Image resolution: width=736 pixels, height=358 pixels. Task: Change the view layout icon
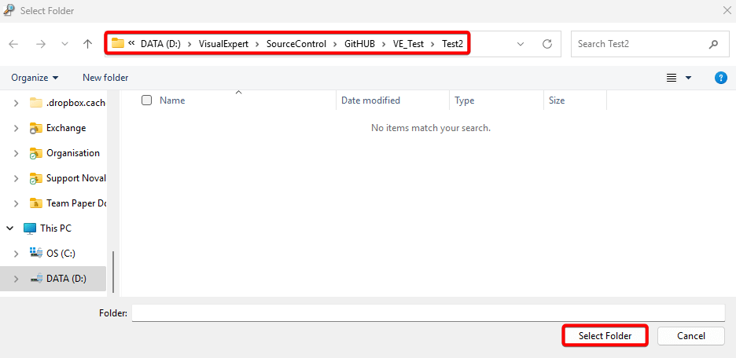672,78
